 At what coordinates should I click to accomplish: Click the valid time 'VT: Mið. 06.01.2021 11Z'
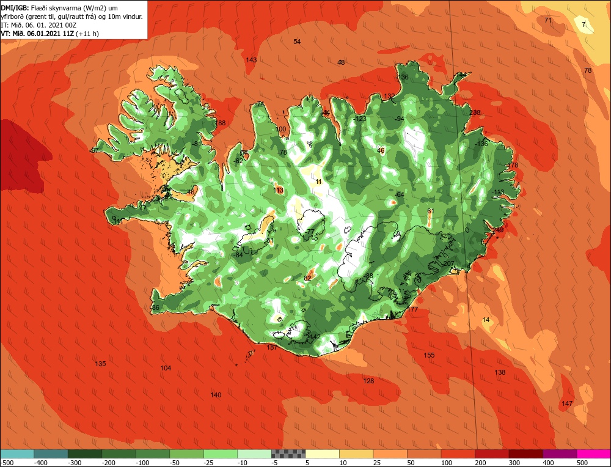[x=37, y=34]
